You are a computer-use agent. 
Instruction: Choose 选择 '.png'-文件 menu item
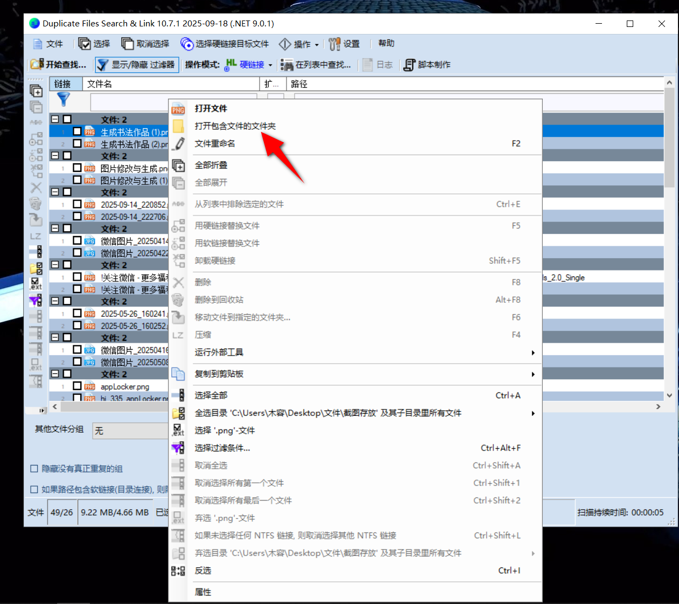point(355,431)
